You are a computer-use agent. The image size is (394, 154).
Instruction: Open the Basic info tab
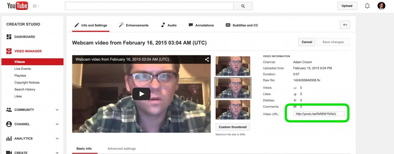(x=84, y=149)
